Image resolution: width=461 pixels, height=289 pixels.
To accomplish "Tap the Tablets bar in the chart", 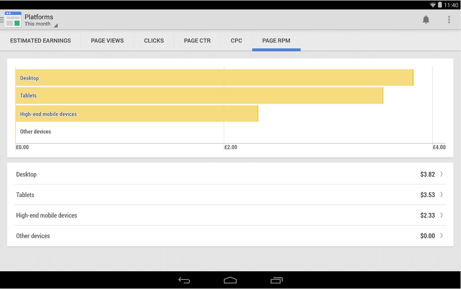I will click(199, 96).
